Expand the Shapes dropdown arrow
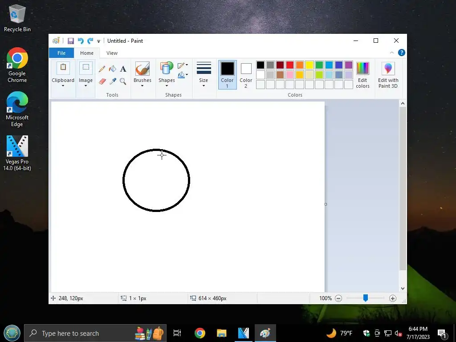Screen dimensions: 456x342 (x=167, y=86)
